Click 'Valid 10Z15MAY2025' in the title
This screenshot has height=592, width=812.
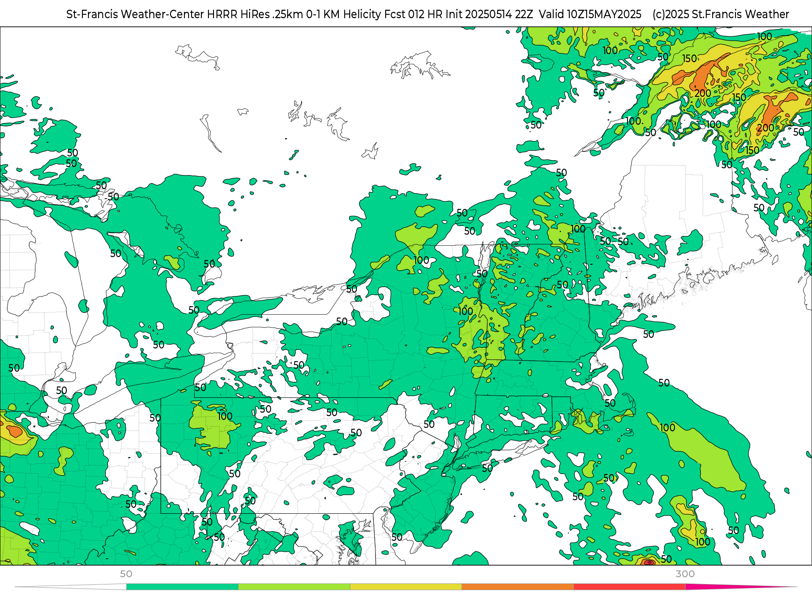click(x=590, y=14)
